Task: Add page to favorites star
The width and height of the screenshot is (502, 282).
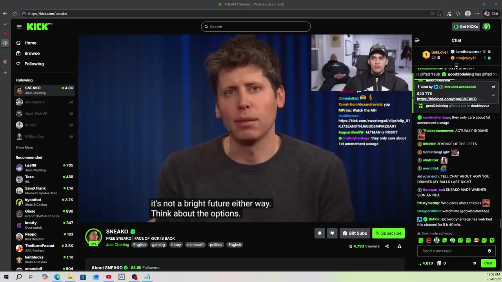Action: pyautogui.click(x=440, y=13)
